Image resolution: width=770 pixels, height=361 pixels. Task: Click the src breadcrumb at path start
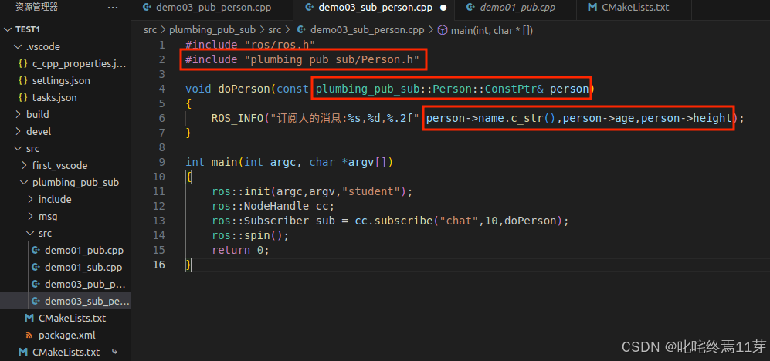pyautogui.click(x=150, y=30)
